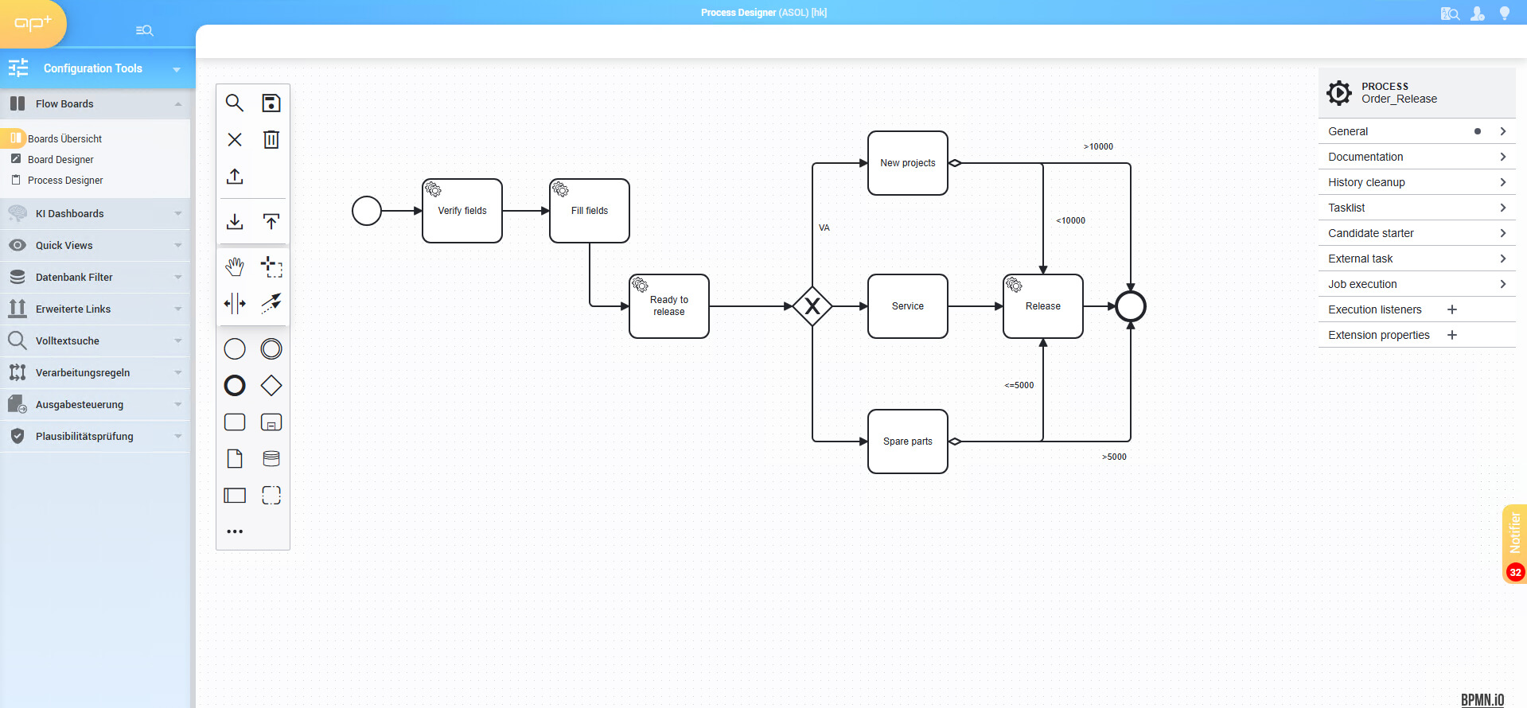
Task: Click the lightbulb icon in the top bar
Action: 1505,13
